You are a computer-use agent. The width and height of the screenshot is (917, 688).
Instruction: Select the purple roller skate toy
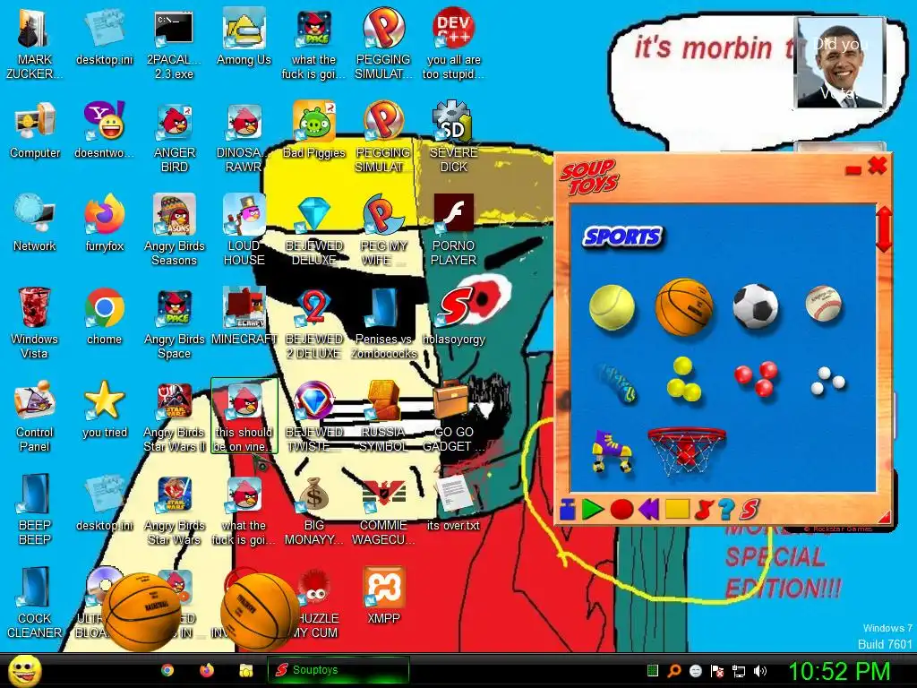pyautogui.click(x=612, y=451)
